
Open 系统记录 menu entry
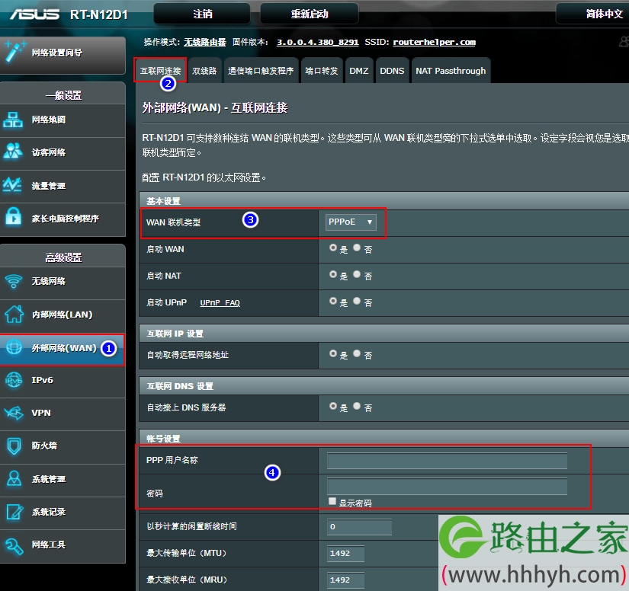pyautogui.click(x=63, y=512)
